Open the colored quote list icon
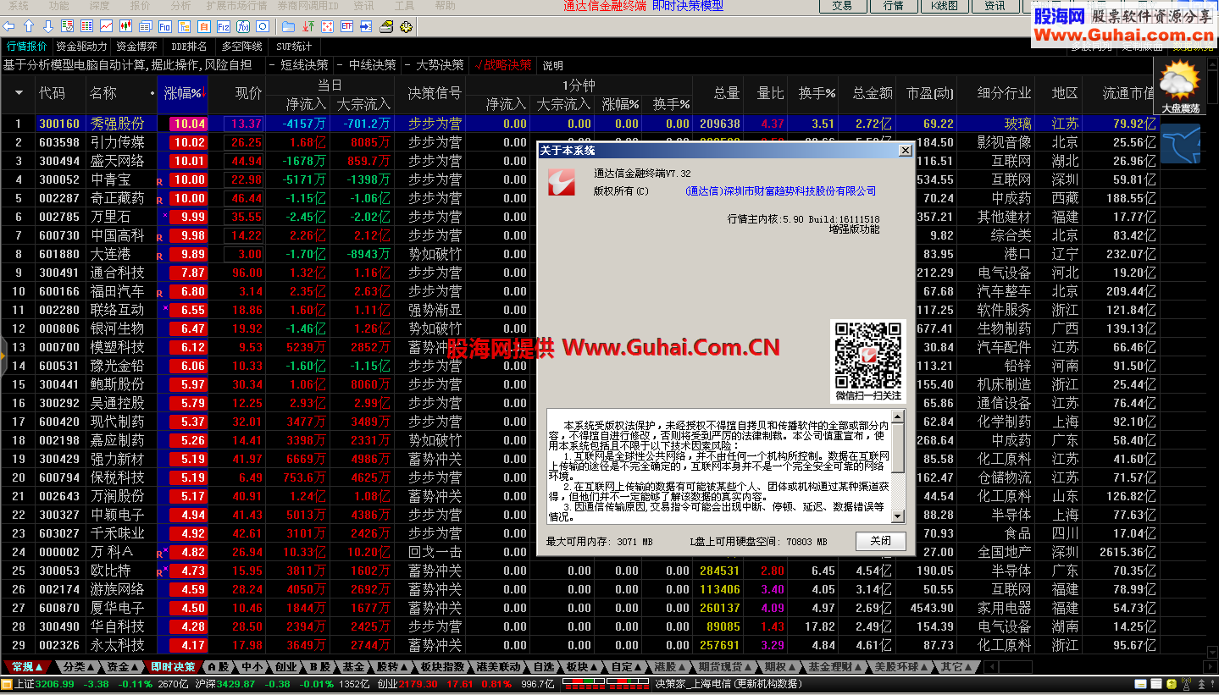This screenshot has width=1219, height=695. click(x=86, y=26)
